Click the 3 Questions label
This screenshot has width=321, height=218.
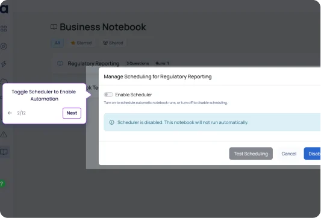point(137,63)
